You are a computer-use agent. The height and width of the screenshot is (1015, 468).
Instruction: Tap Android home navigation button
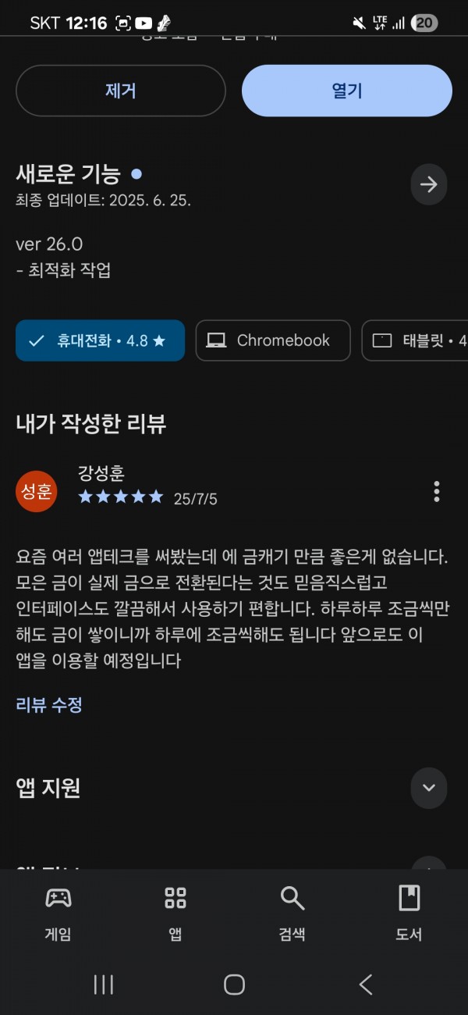(234, 985)
